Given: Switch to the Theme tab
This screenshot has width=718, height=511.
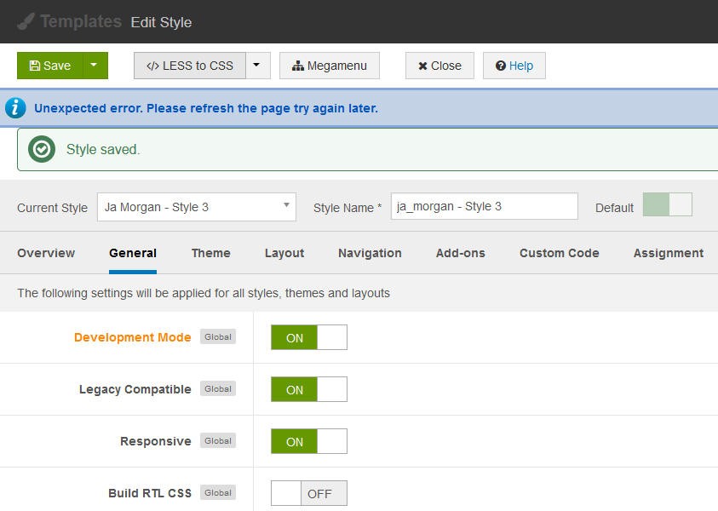Looking at the screenshot, I should [210, 253].
